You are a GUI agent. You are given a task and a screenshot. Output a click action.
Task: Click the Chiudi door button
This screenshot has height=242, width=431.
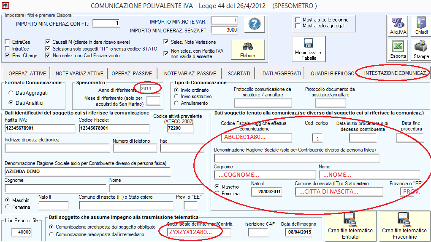click(x=421, y=26)
